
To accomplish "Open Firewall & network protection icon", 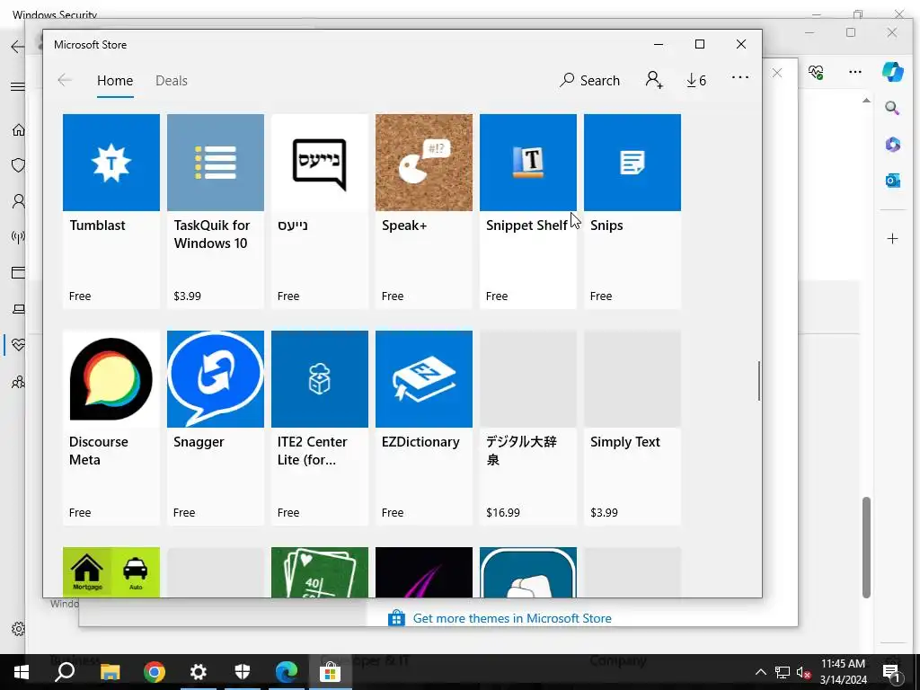I will pos(18,237).
